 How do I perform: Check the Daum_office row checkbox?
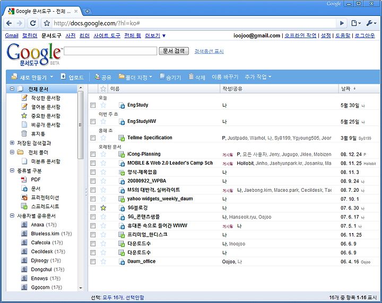(x=93, y=262)
